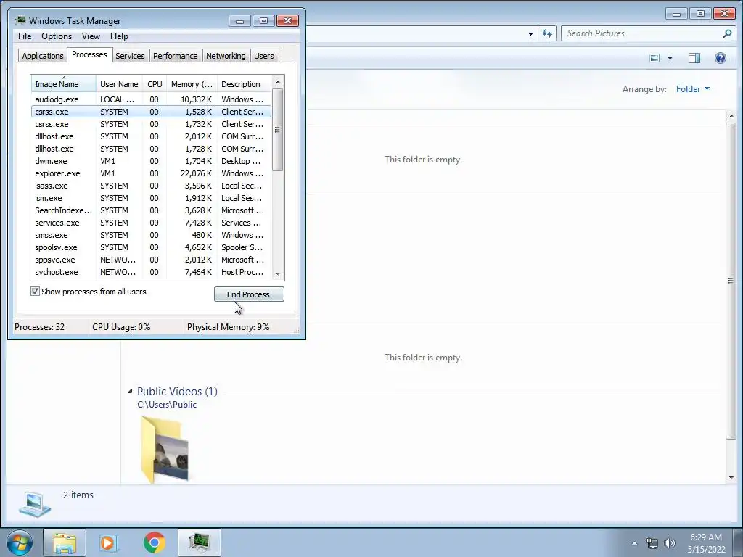Select the csrss.exe row using 1,732 K

click(x=151, y=124)
